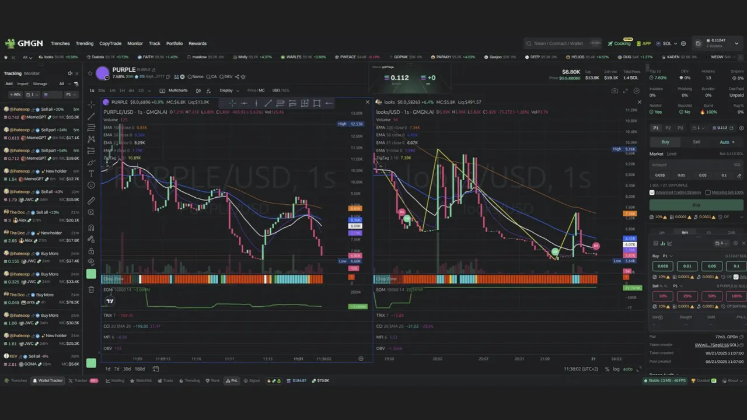Select the 7d range below the chart
Screen dimensions: 747x420
coord(117,369)
